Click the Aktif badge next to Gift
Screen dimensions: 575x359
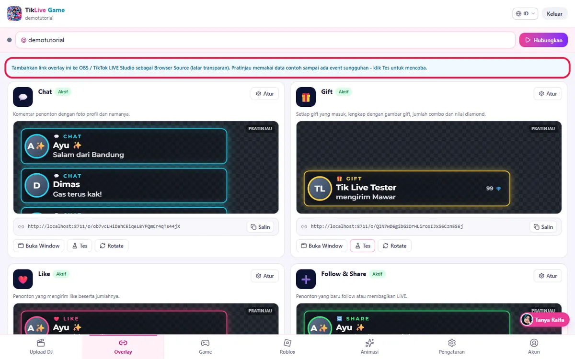point(344,92)
